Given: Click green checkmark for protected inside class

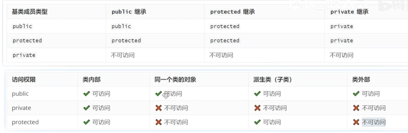Looking at the screenshot, I should (86, 122).
